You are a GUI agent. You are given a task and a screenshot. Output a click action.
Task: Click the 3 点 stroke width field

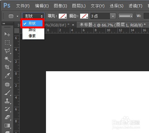[100, 16]
